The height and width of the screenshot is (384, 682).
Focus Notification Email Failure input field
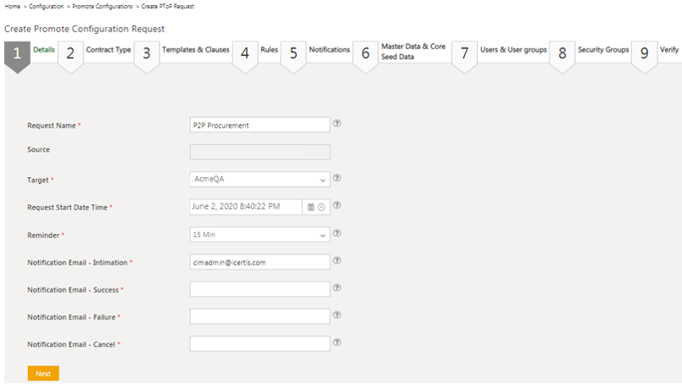click(260, 316)
